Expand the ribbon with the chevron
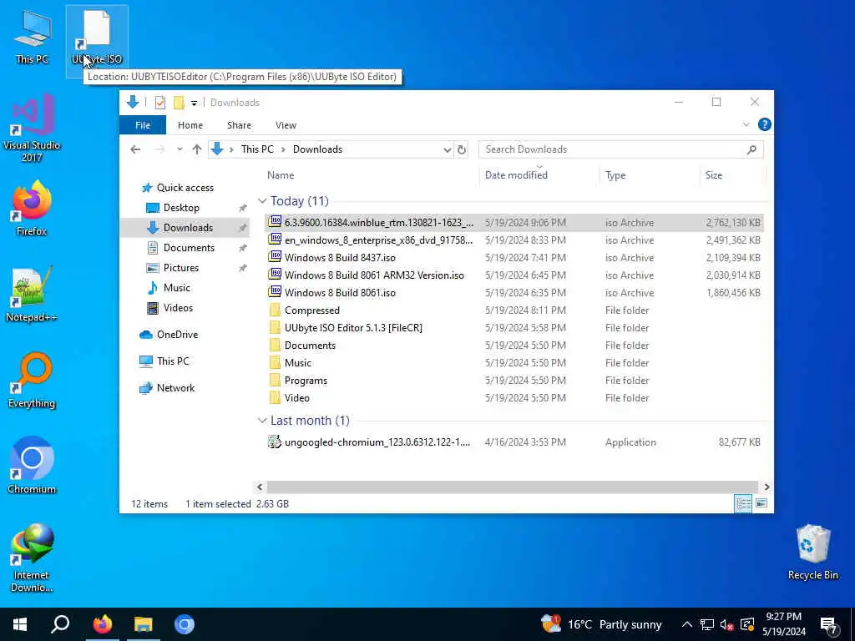855x641 pixels. 746,125
